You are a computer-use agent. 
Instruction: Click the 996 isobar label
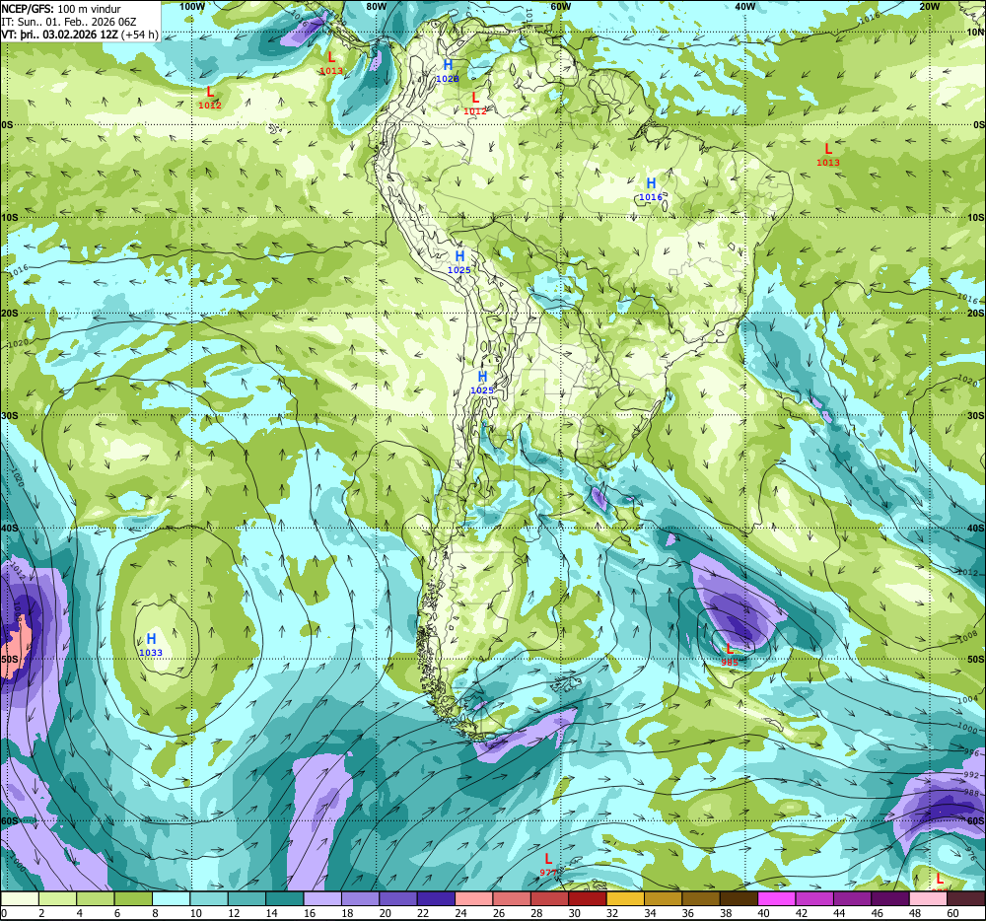pos(971,752)
